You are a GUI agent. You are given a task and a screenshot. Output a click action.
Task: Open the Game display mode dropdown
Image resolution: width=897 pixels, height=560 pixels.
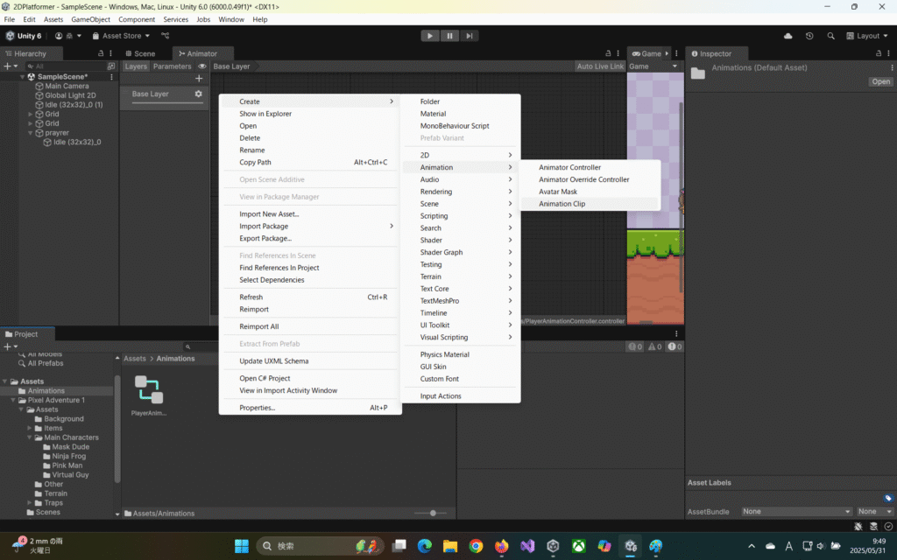tap(653, 66)
